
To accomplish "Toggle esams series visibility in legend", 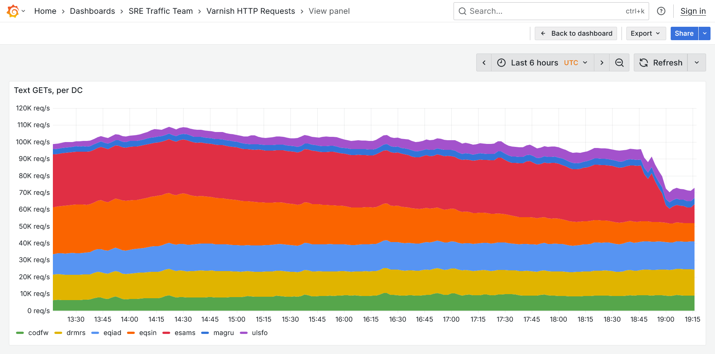I will 185,333.
